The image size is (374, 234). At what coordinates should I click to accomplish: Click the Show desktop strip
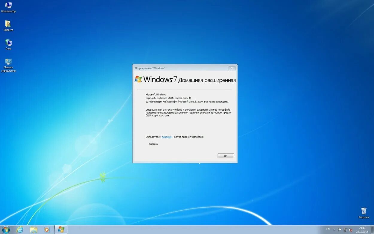[x=372, y=230]
